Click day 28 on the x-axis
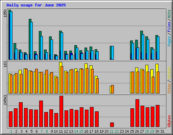 [147, 131]
